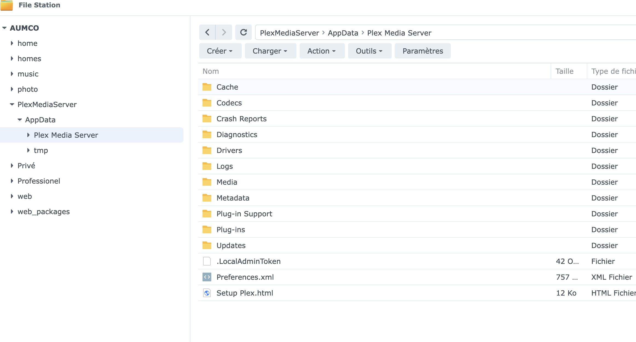The image size is (636, 342).
Task: Select music in the folder tree
Action: 28,74
